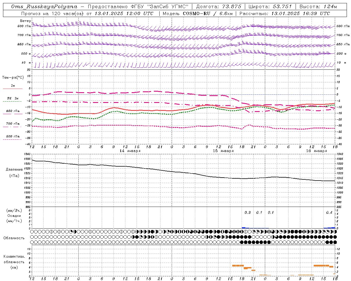Click the longitude value Долгота: 73.875
Viewport: 351px width, 281px height.
pyautogui.click(x=219, y=7)
